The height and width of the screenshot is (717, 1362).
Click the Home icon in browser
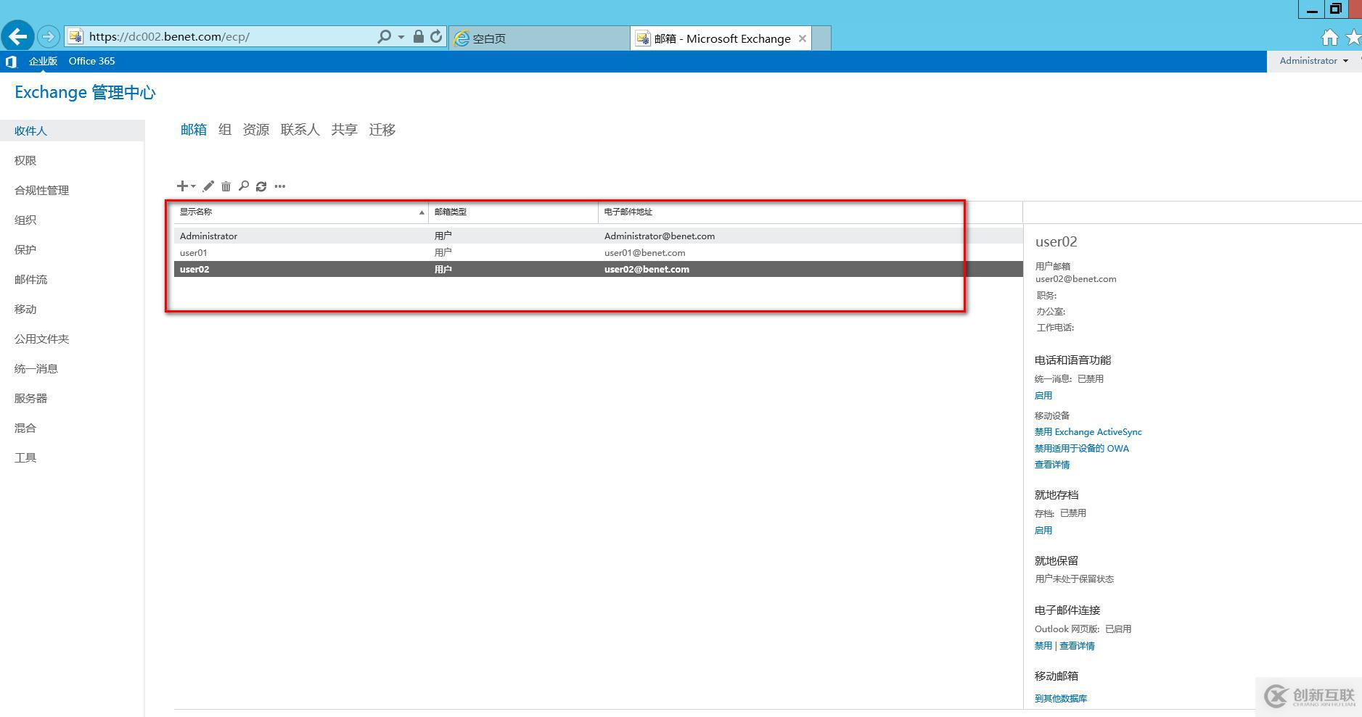click(1329, 38)
